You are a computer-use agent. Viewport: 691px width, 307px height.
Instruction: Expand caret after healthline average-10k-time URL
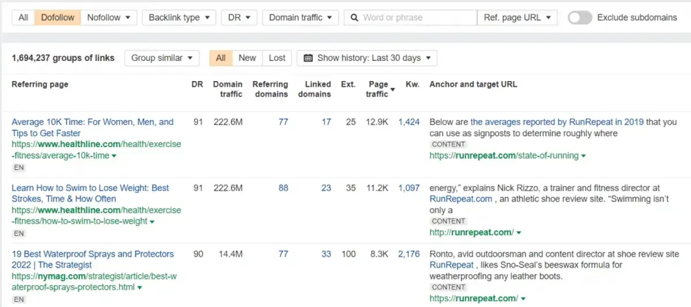point(114,156)
